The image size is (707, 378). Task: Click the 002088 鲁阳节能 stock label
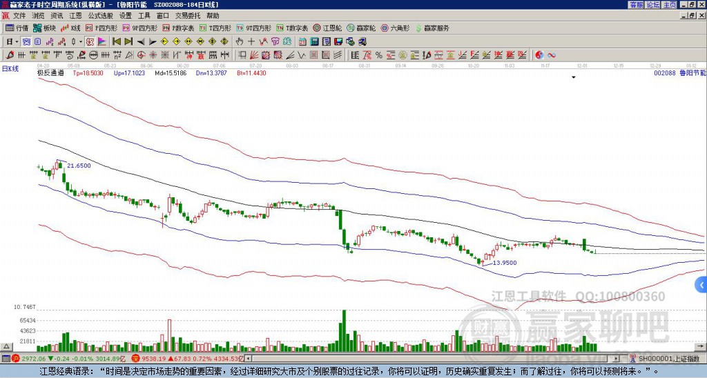point(680,72)
